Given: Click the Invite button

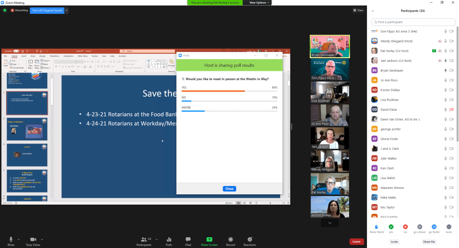Looking at the screenshot, I should click(394, 242).
